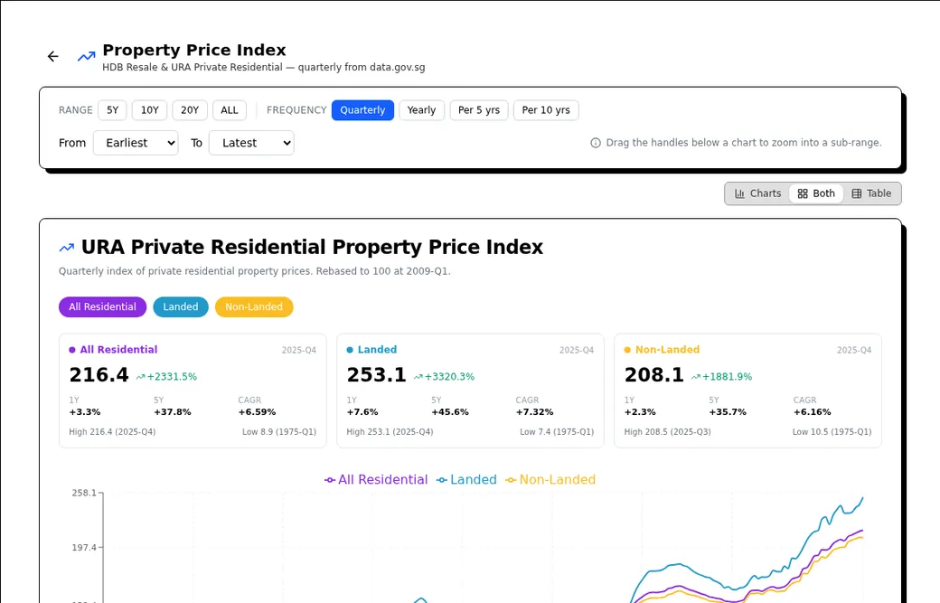Switch to the Both view tab
940x603 pixels.
point(816,193)
